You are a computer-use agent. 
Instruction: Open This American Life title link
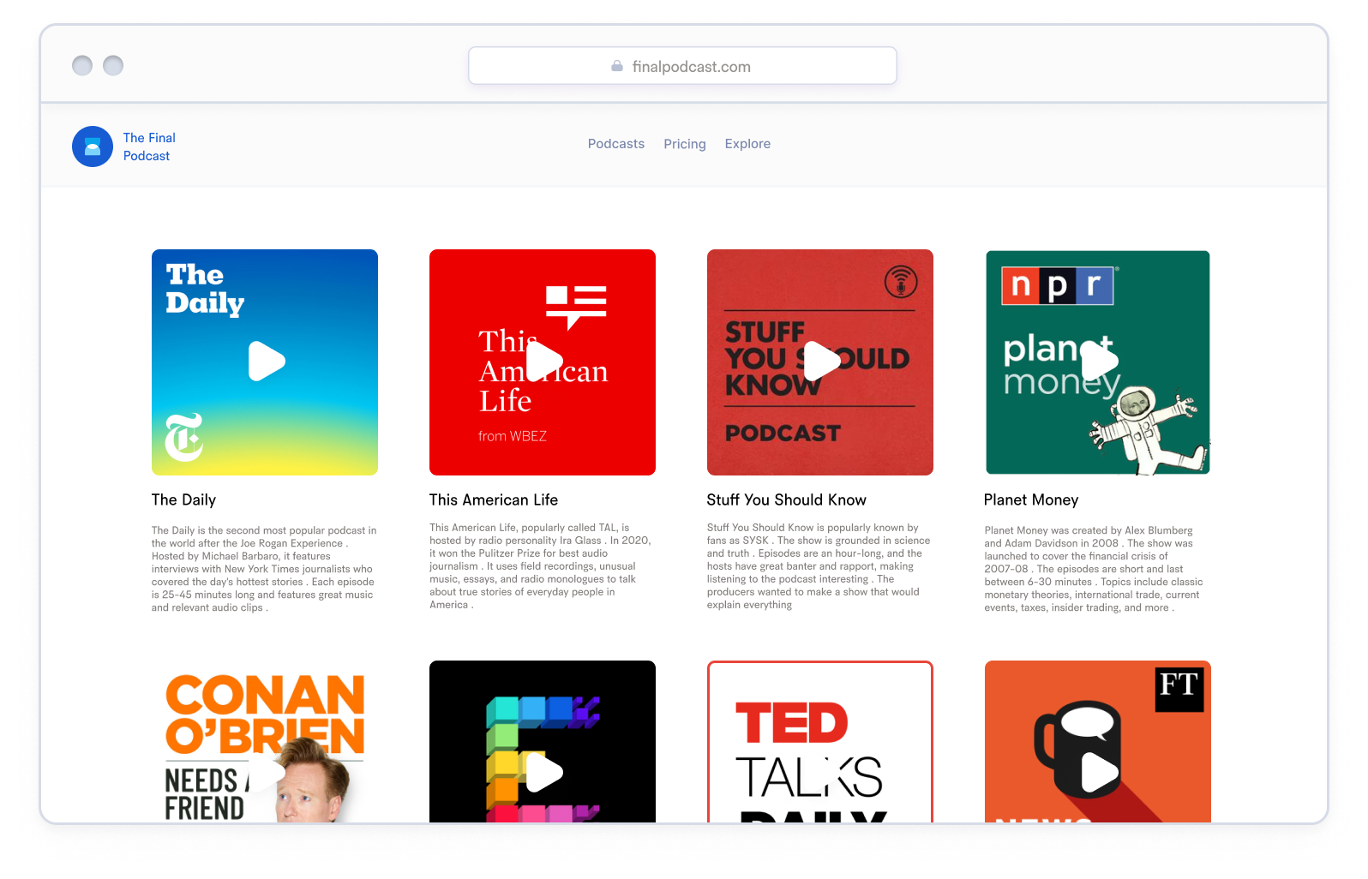494,499
